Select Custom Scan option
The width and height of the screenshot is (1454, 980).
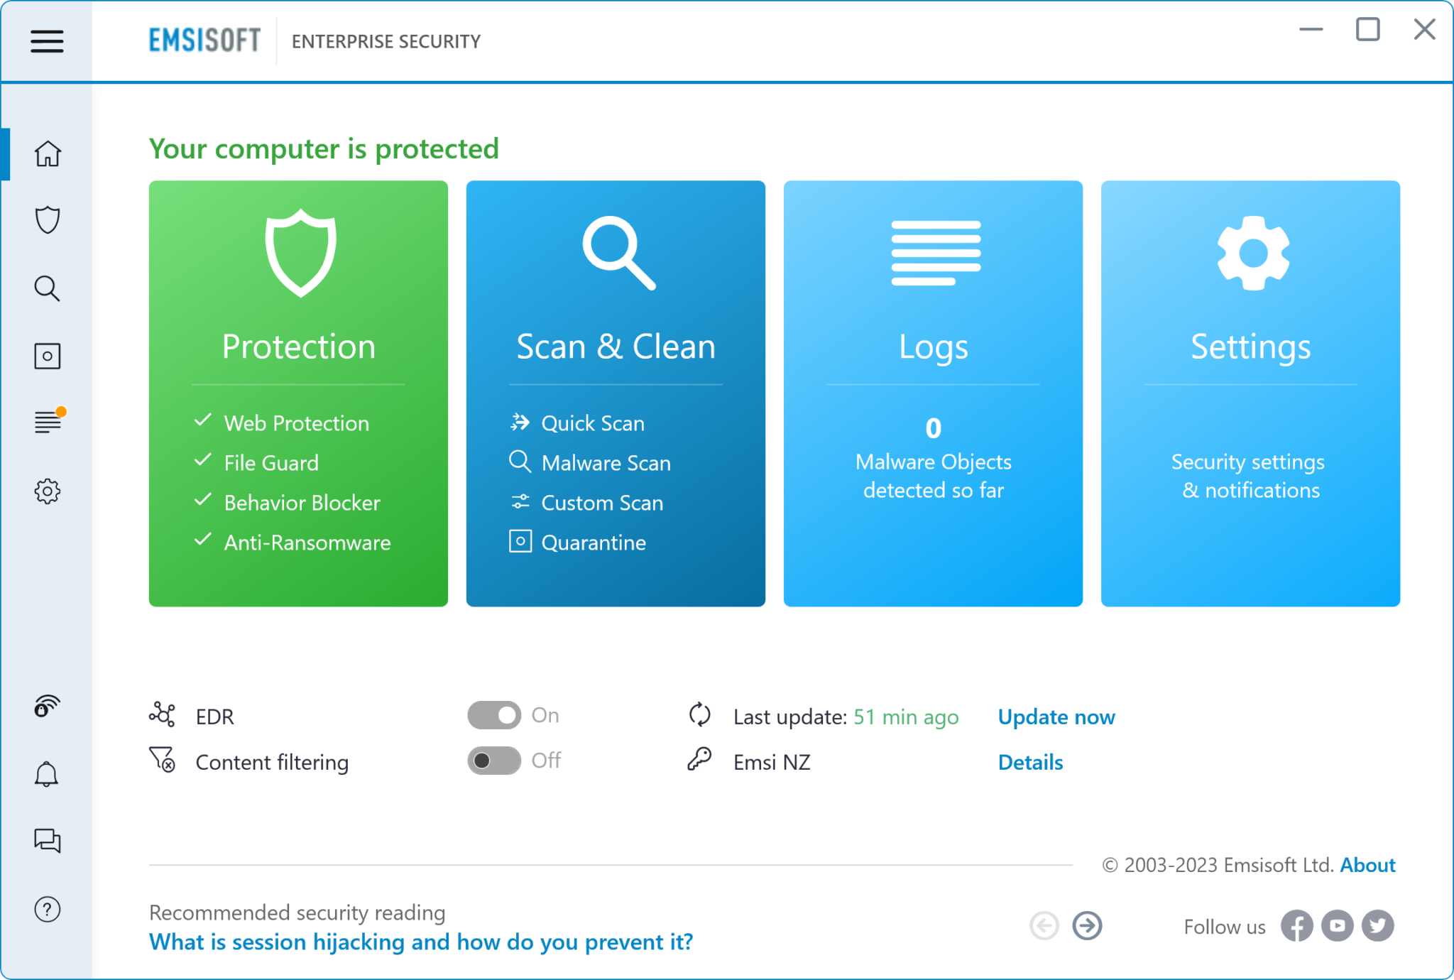tap(601, 503)
